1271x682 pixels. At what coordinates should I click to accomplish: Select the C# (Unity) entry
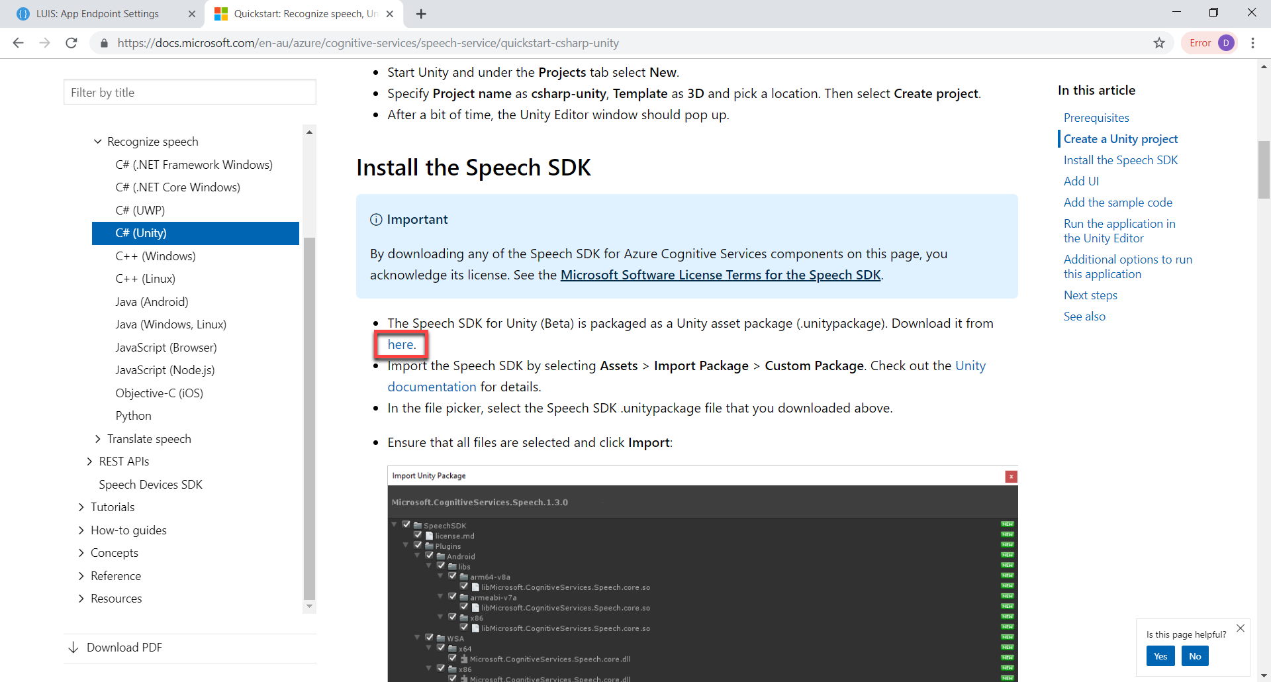(195, 233)
